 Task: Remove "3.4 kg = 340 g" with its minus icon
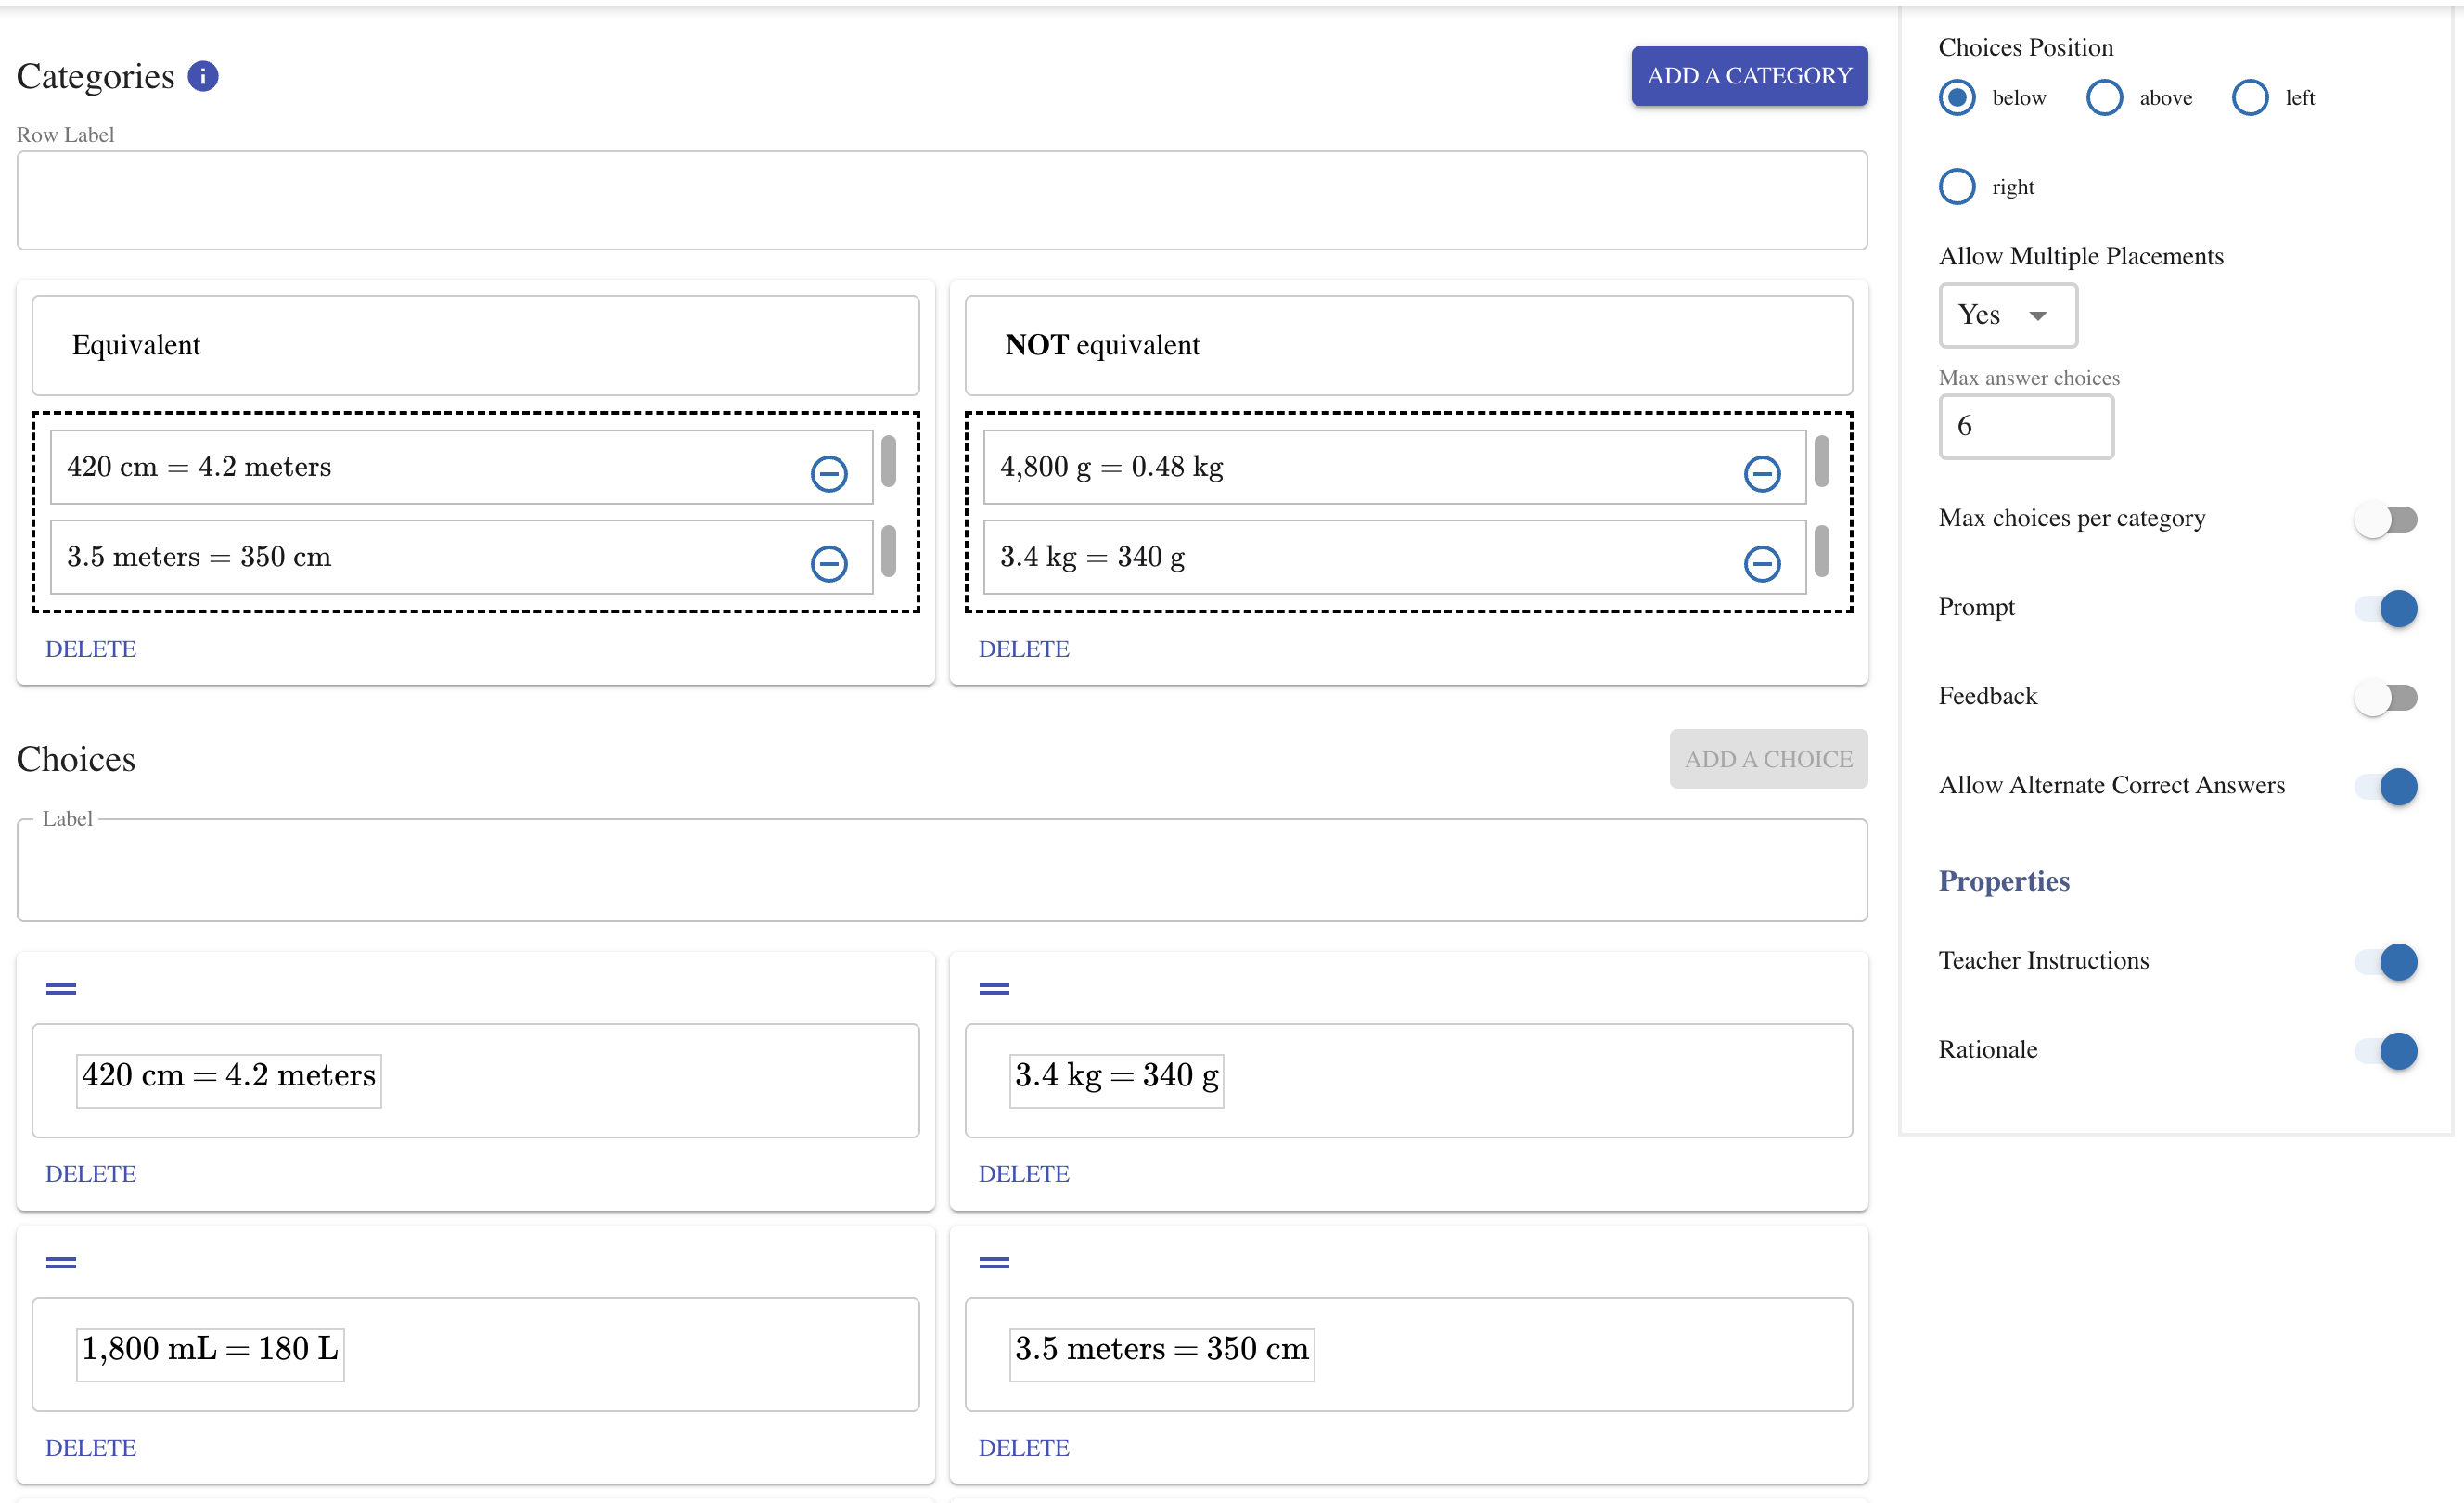(1762, 563)
